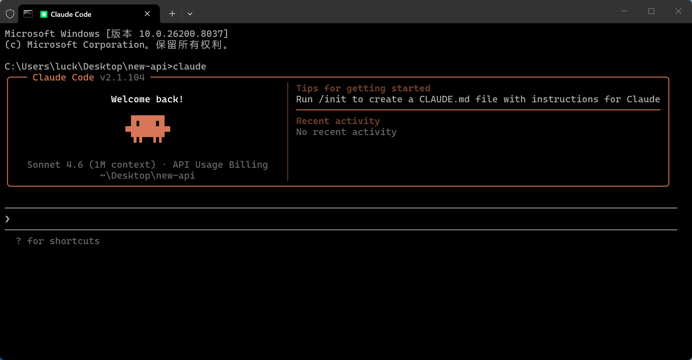This screenshot has width=692, height=360.
Task: Close the terminal window
Action: click(678, 11)
